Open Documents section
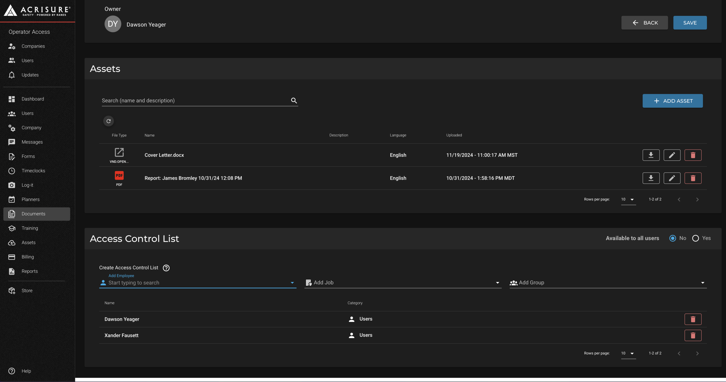This screenshot has width=726, height=382. pyautogui.click(x=37, y=214)
